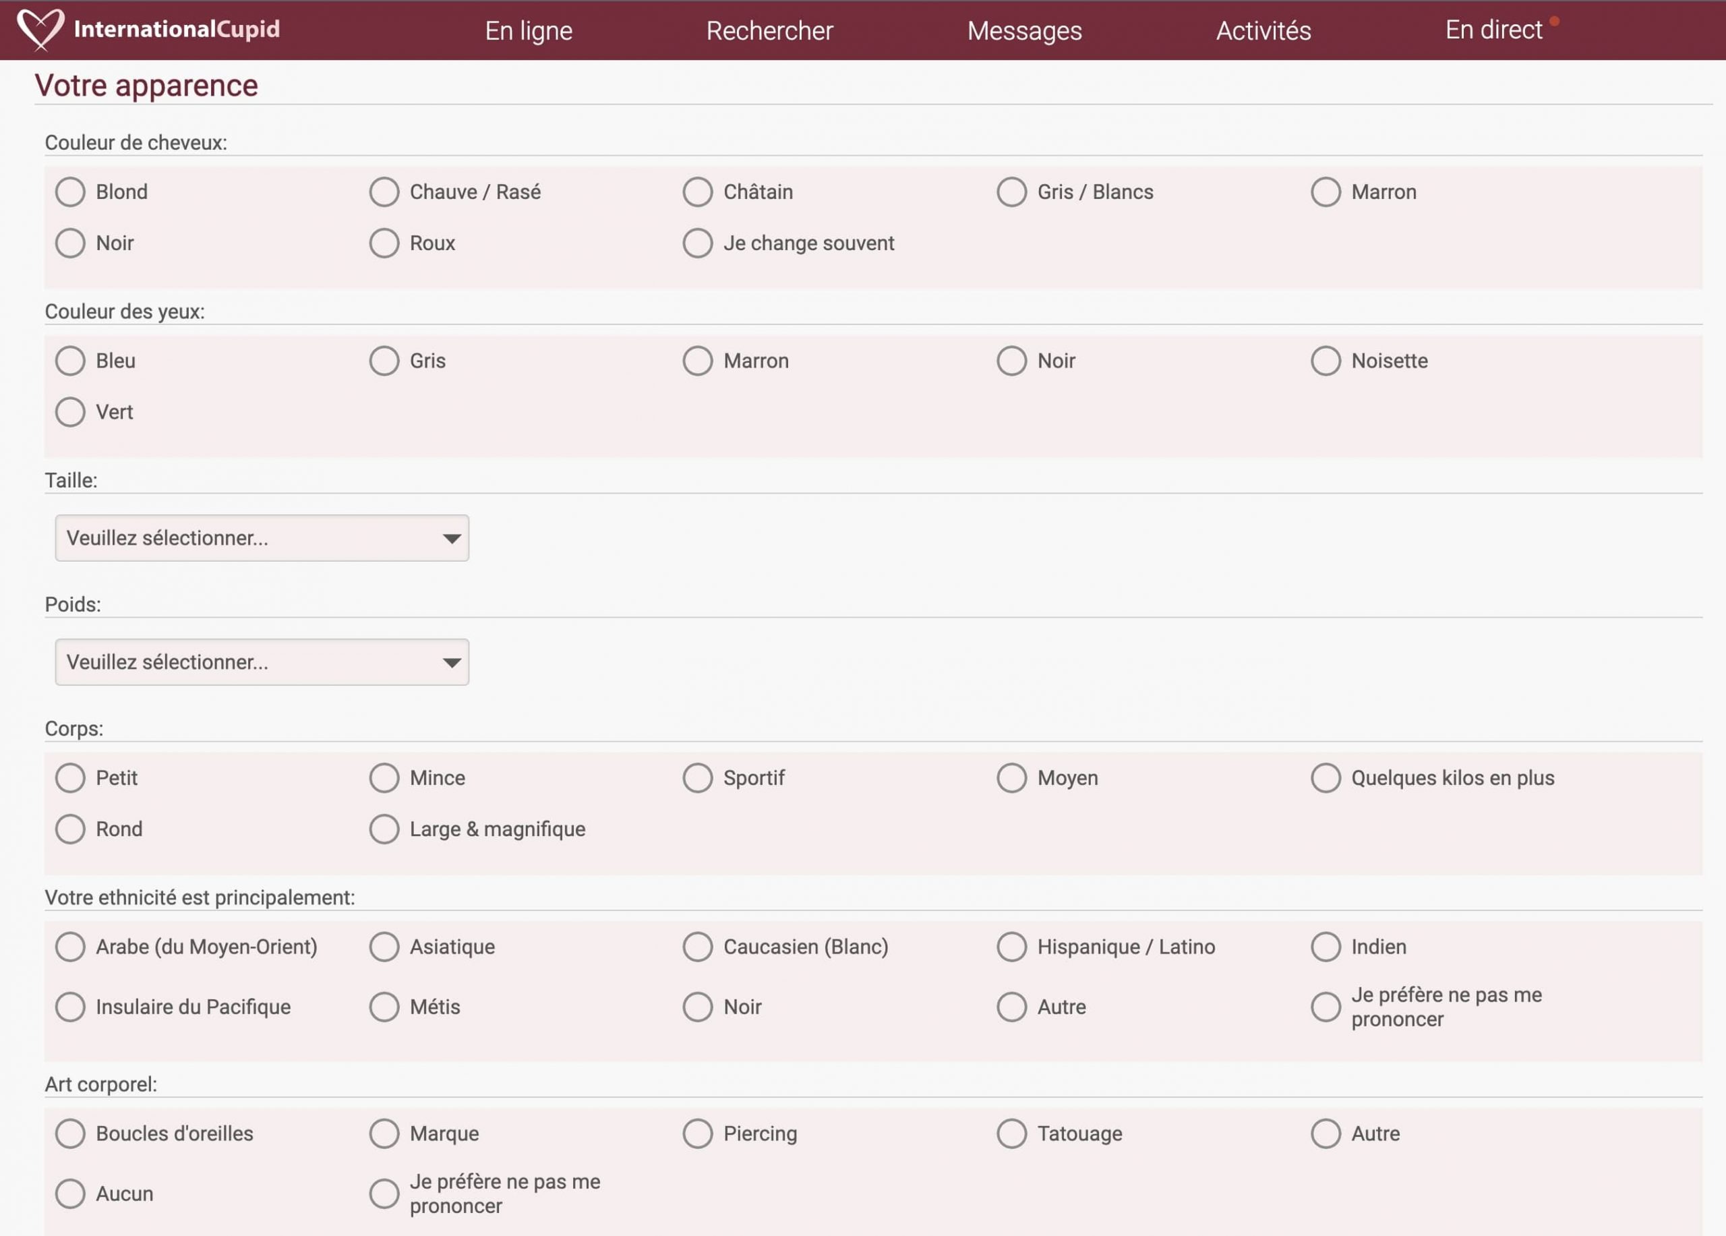Choose Chauve / Rasé hair option
The image size is (1726, 1236).
pos(384,192)
